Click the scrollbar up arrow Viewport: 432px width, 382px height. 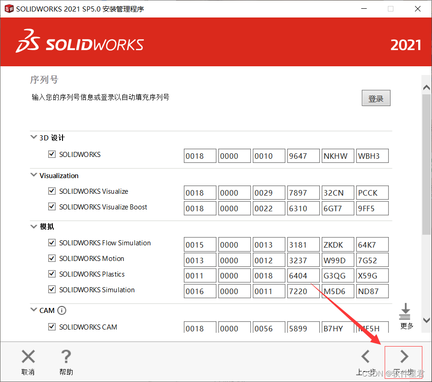click(426, 88)
